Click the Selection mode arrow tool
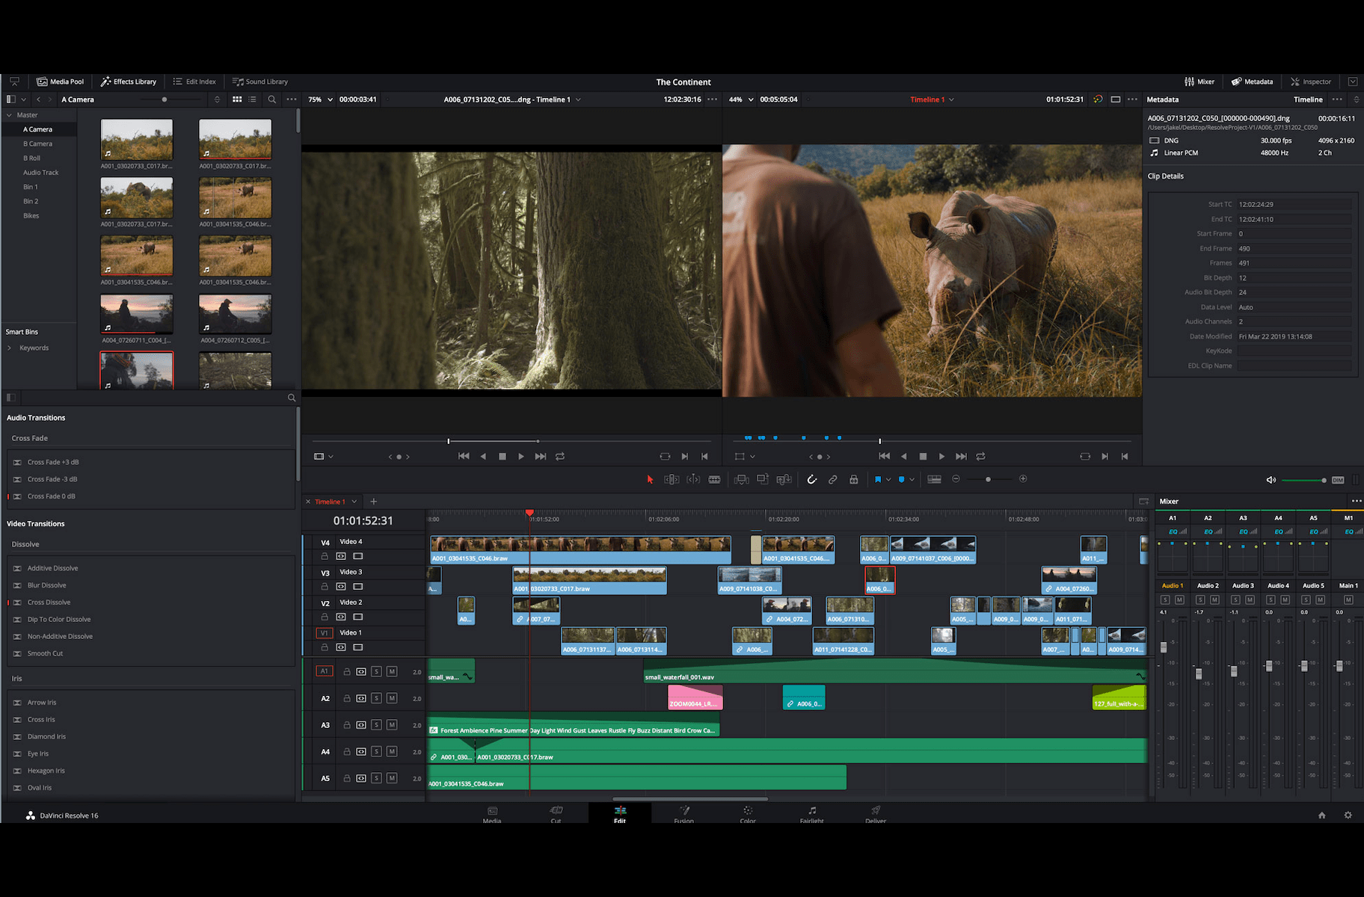This screenshot has width=1364, height=897. (650, 479)
